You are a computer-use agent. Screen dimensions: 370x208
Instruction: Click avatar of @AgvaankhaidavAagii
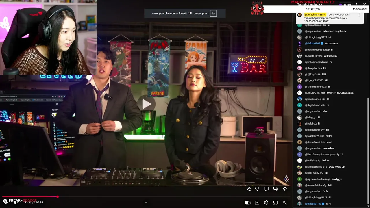tap(300, 179)
